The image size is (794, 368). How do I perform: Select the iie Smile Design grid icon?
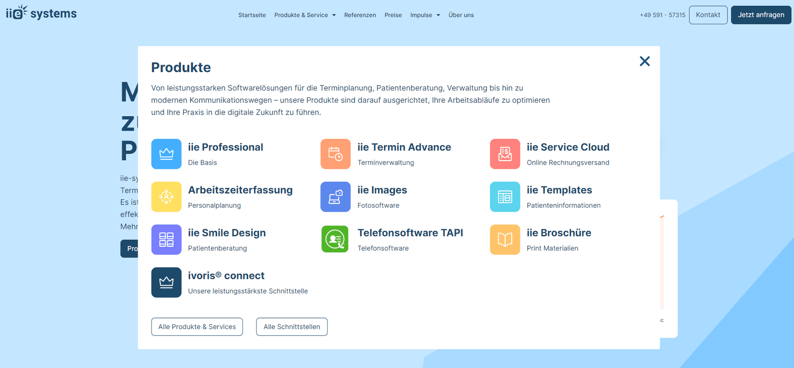pyautogui.click(x=166, y=239)
